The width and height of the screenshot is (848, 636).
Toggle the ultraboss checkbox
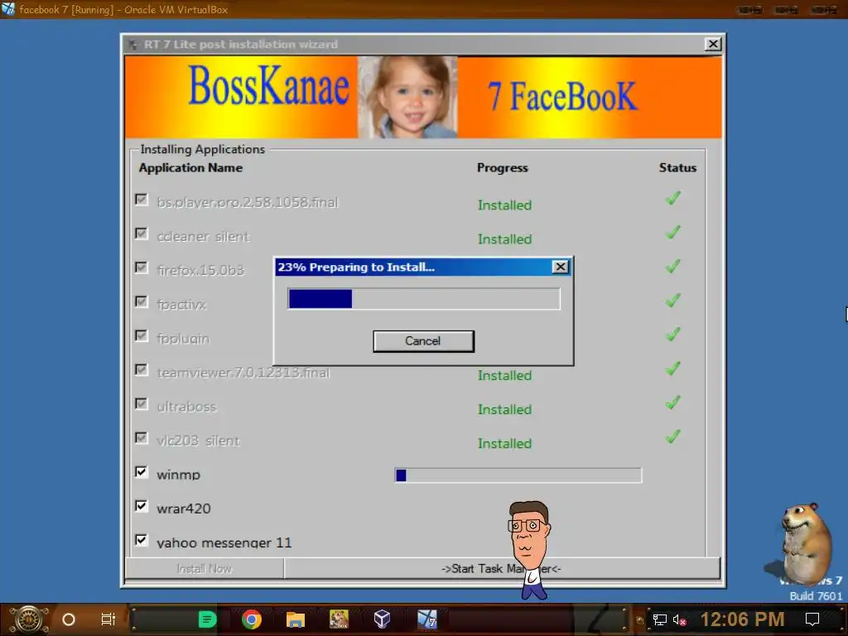tap(141, 404)
